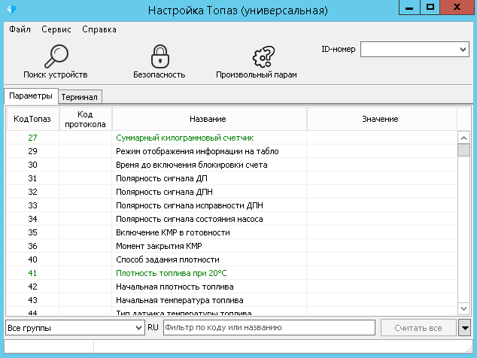
Task: Click the Код протокола column header
Action: (86, 119)
